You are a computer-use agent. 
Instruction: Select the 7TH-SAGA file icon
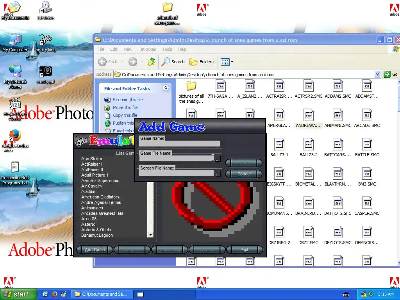[220, 89]
